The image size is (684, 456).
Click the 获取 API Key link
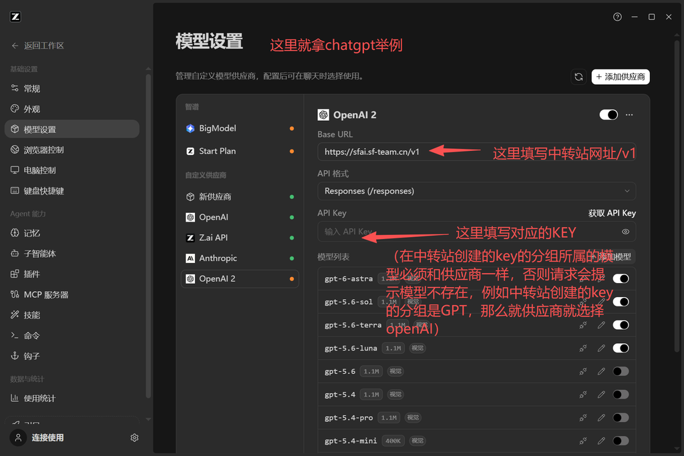612,213
